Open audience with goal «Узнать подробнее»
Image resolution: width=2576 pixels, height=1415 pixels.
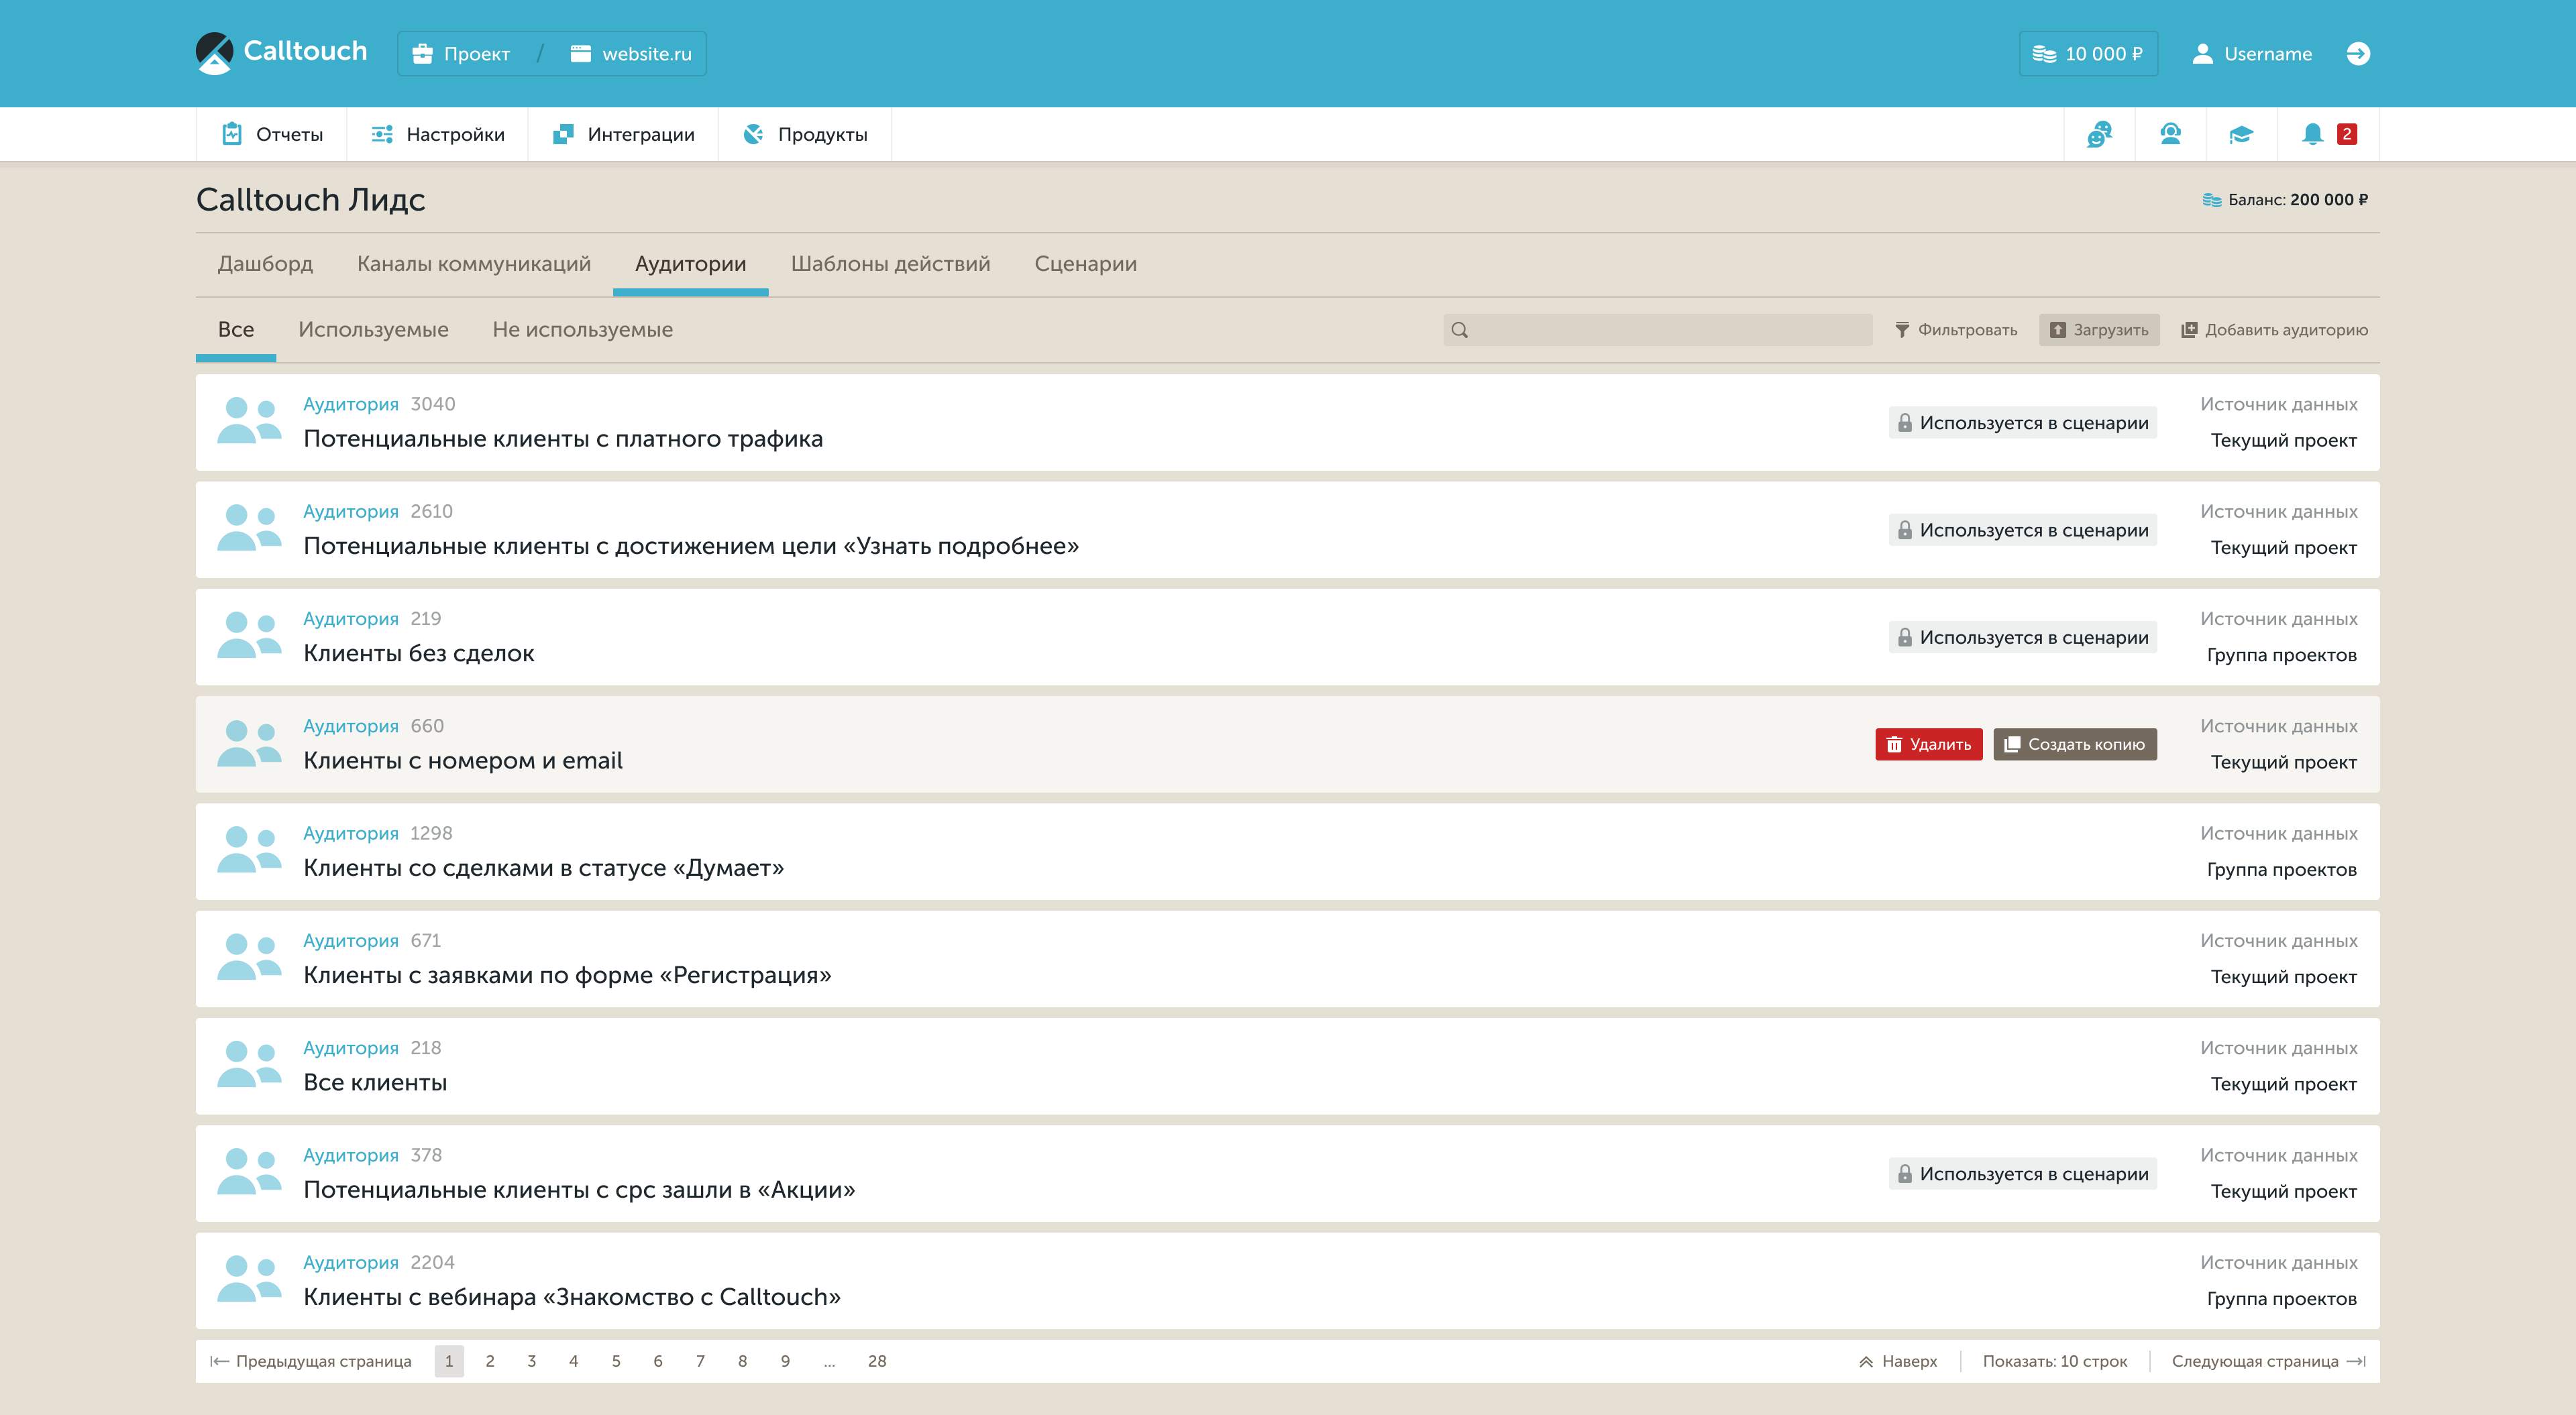coord(691,546)
